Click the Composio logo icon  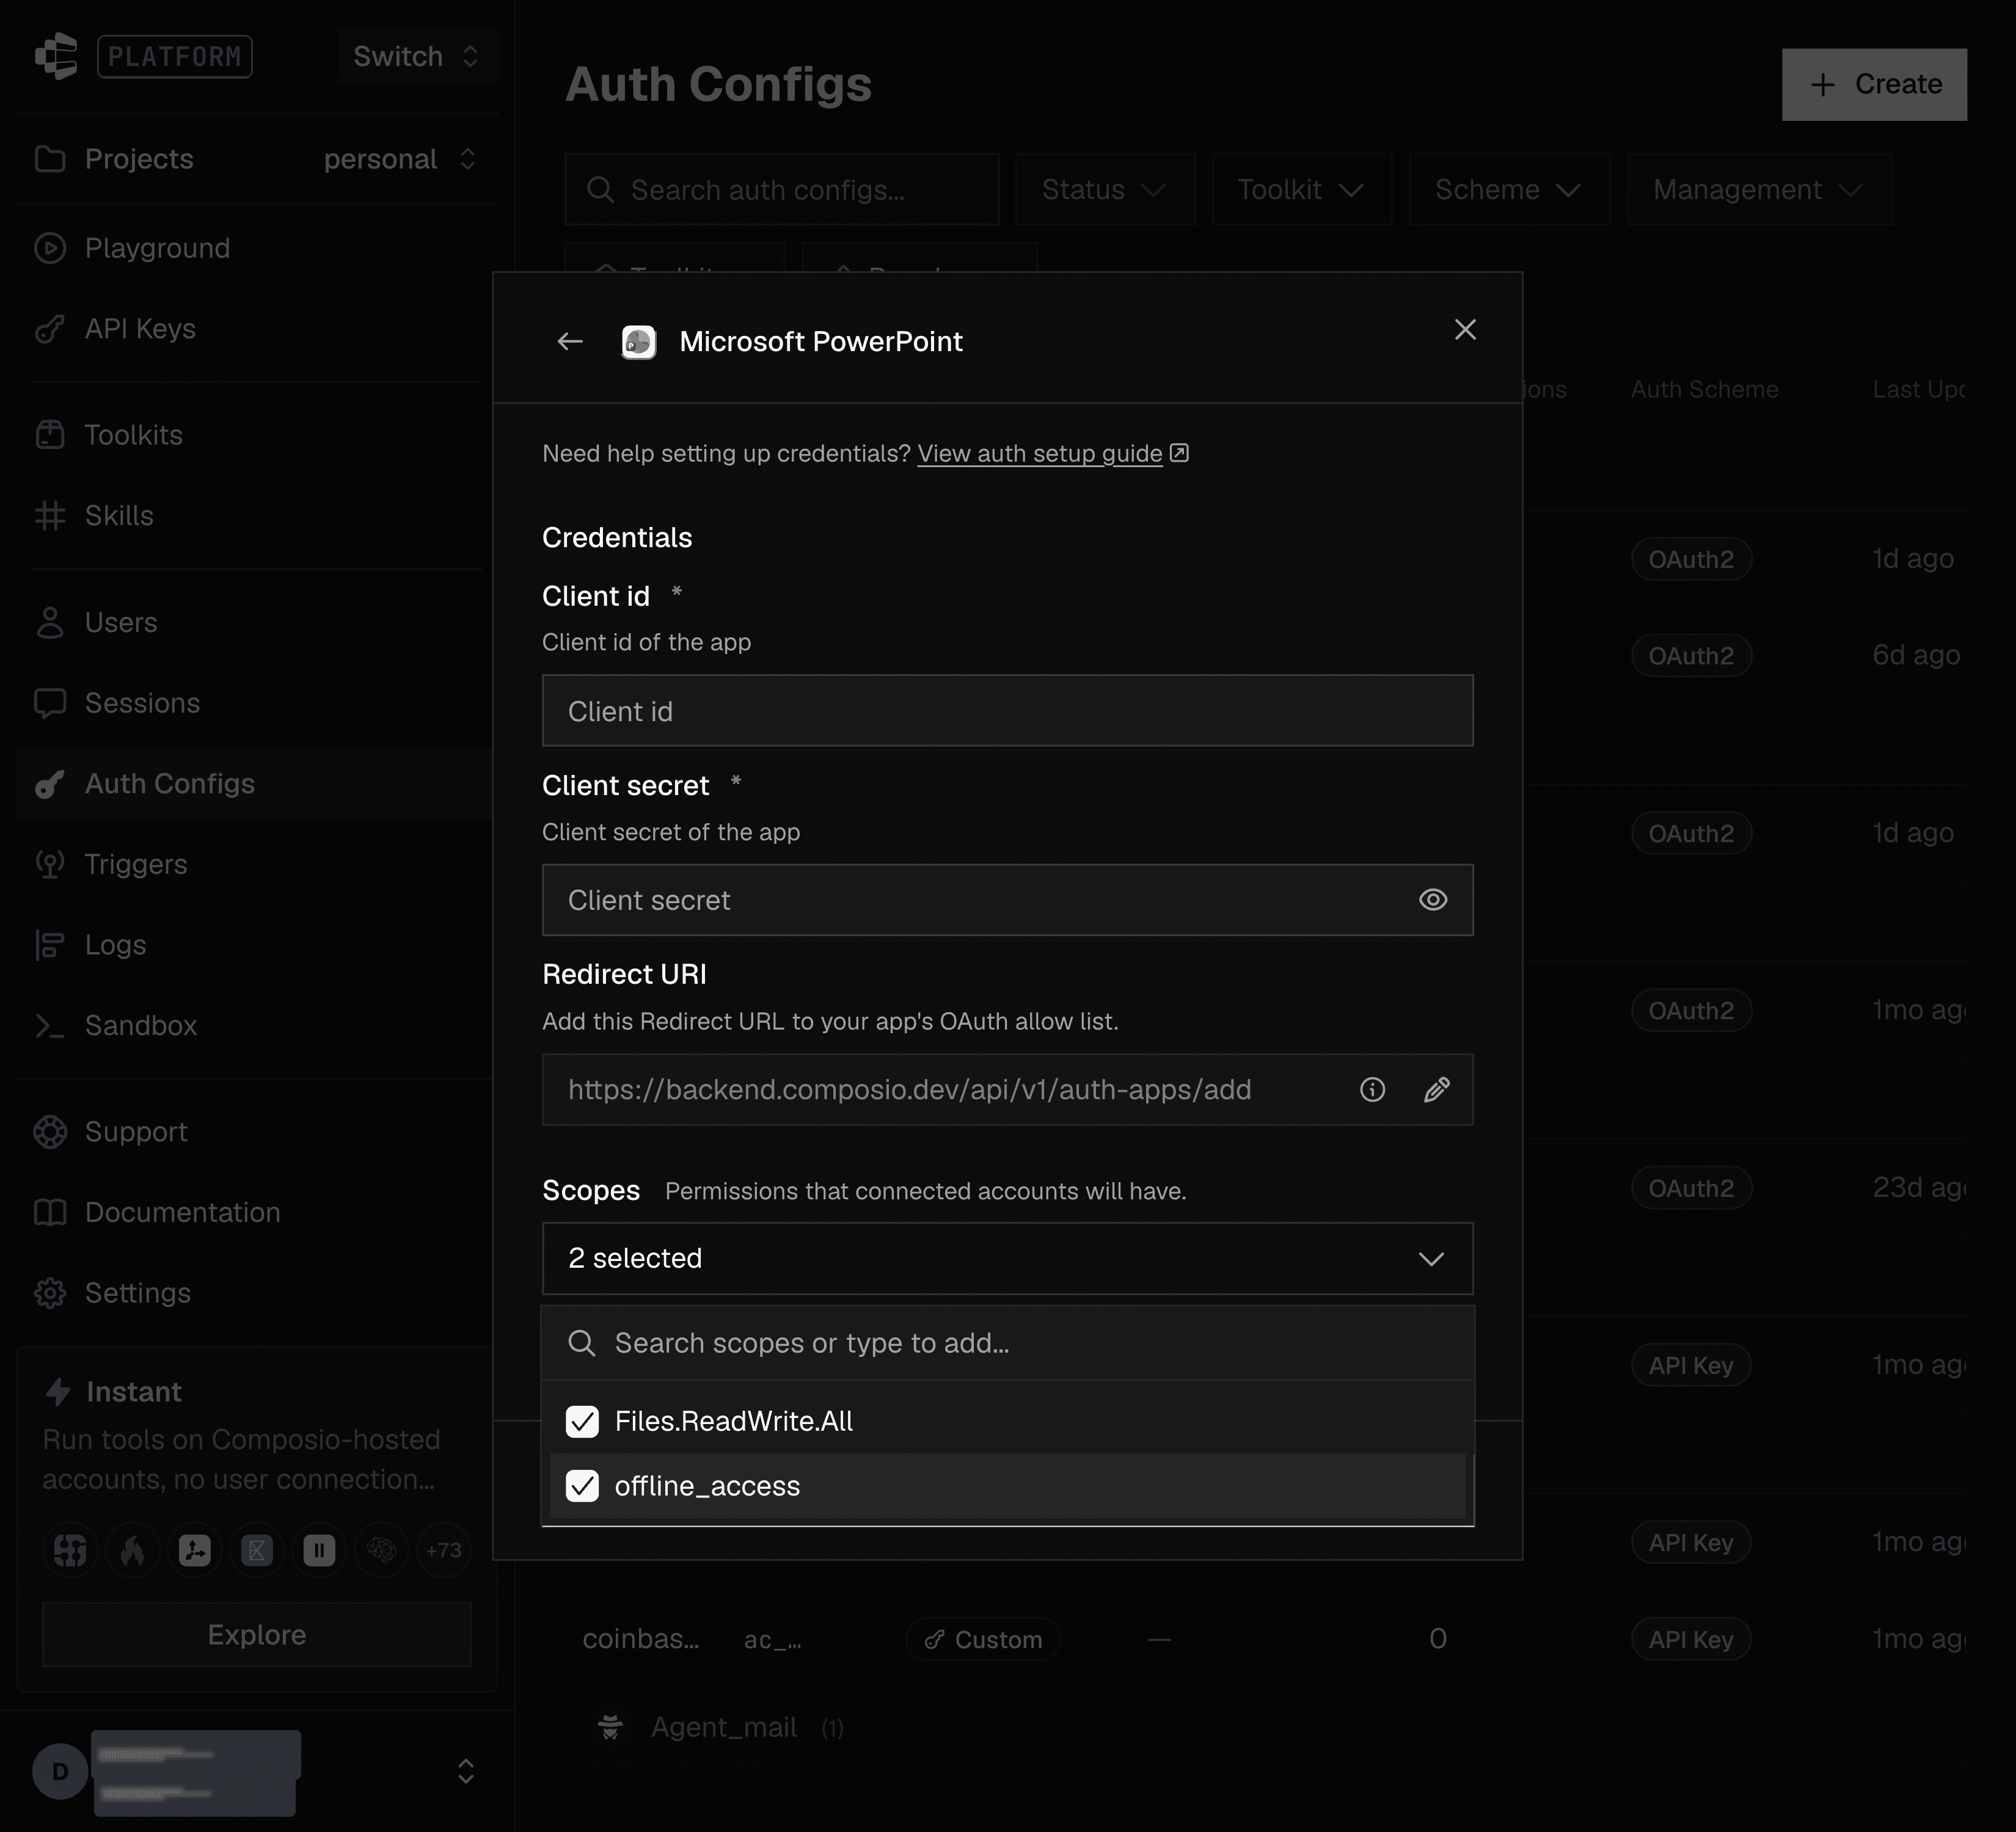point(57,56)
